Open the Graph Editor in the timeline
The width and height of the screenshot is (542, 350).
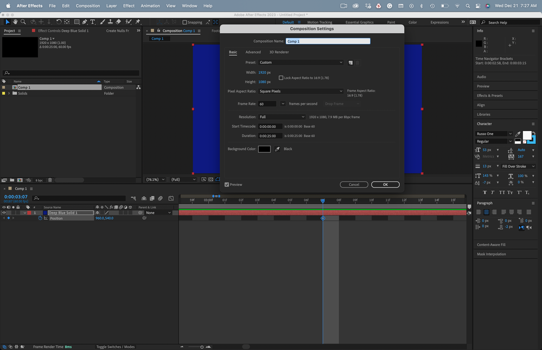171,198
